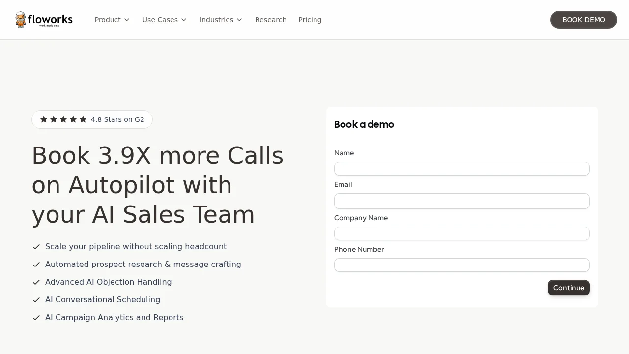
Task: Expand the Product dropdown
Action: point(112,20)
